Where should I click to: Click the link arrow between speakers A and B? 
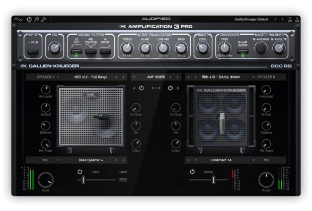pos(155,88)
